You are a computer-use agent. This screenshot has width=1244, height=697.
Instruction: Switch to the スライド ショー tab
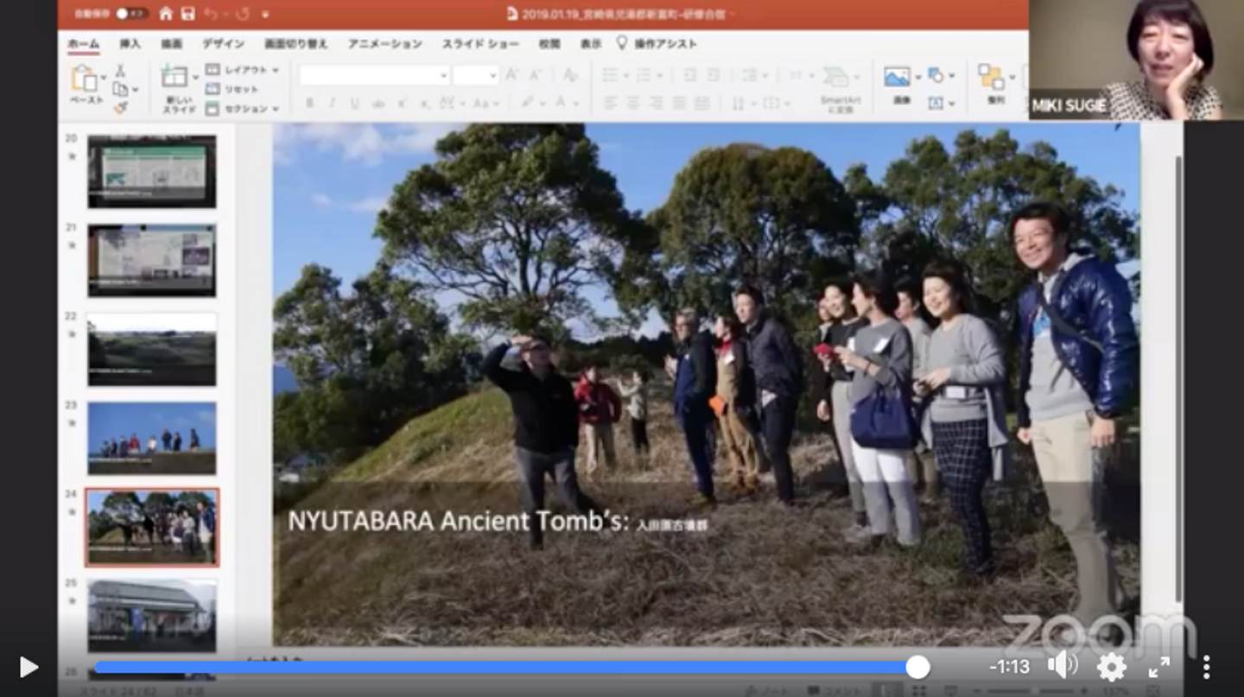point(480,44)
